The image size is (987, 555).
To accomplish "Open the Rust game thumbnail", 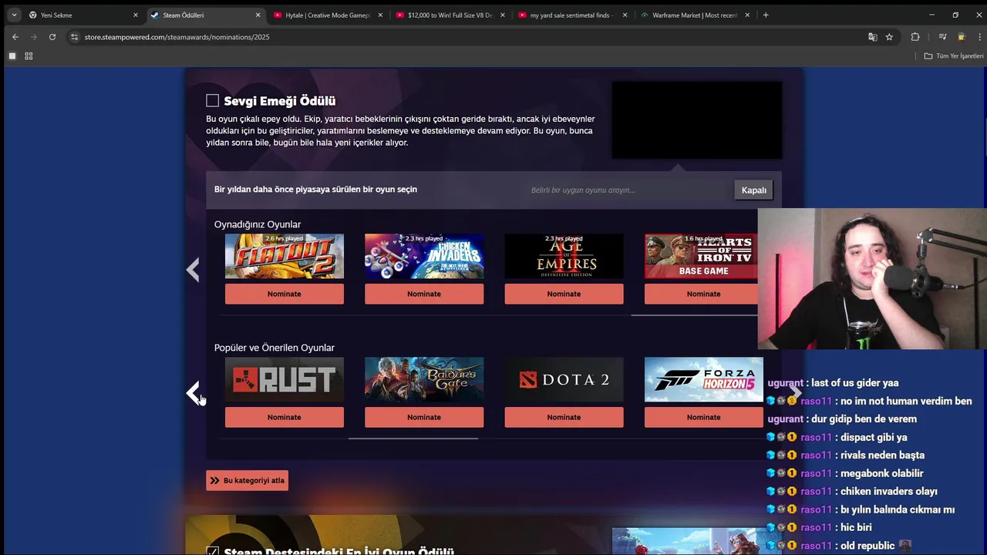I will click(x=285, y=379).
